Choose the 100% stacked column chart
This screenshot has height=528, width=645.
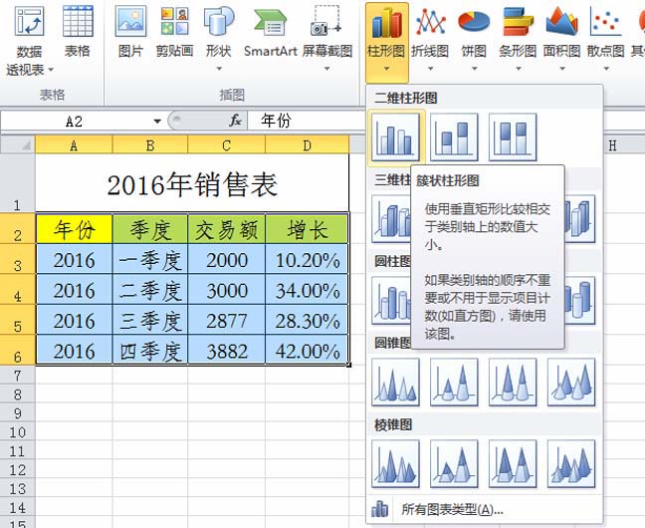click(513, 137)
